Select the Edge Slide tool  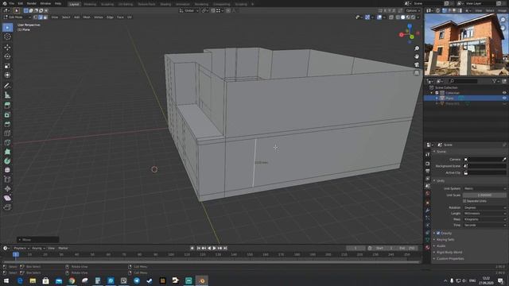[7, 180]
